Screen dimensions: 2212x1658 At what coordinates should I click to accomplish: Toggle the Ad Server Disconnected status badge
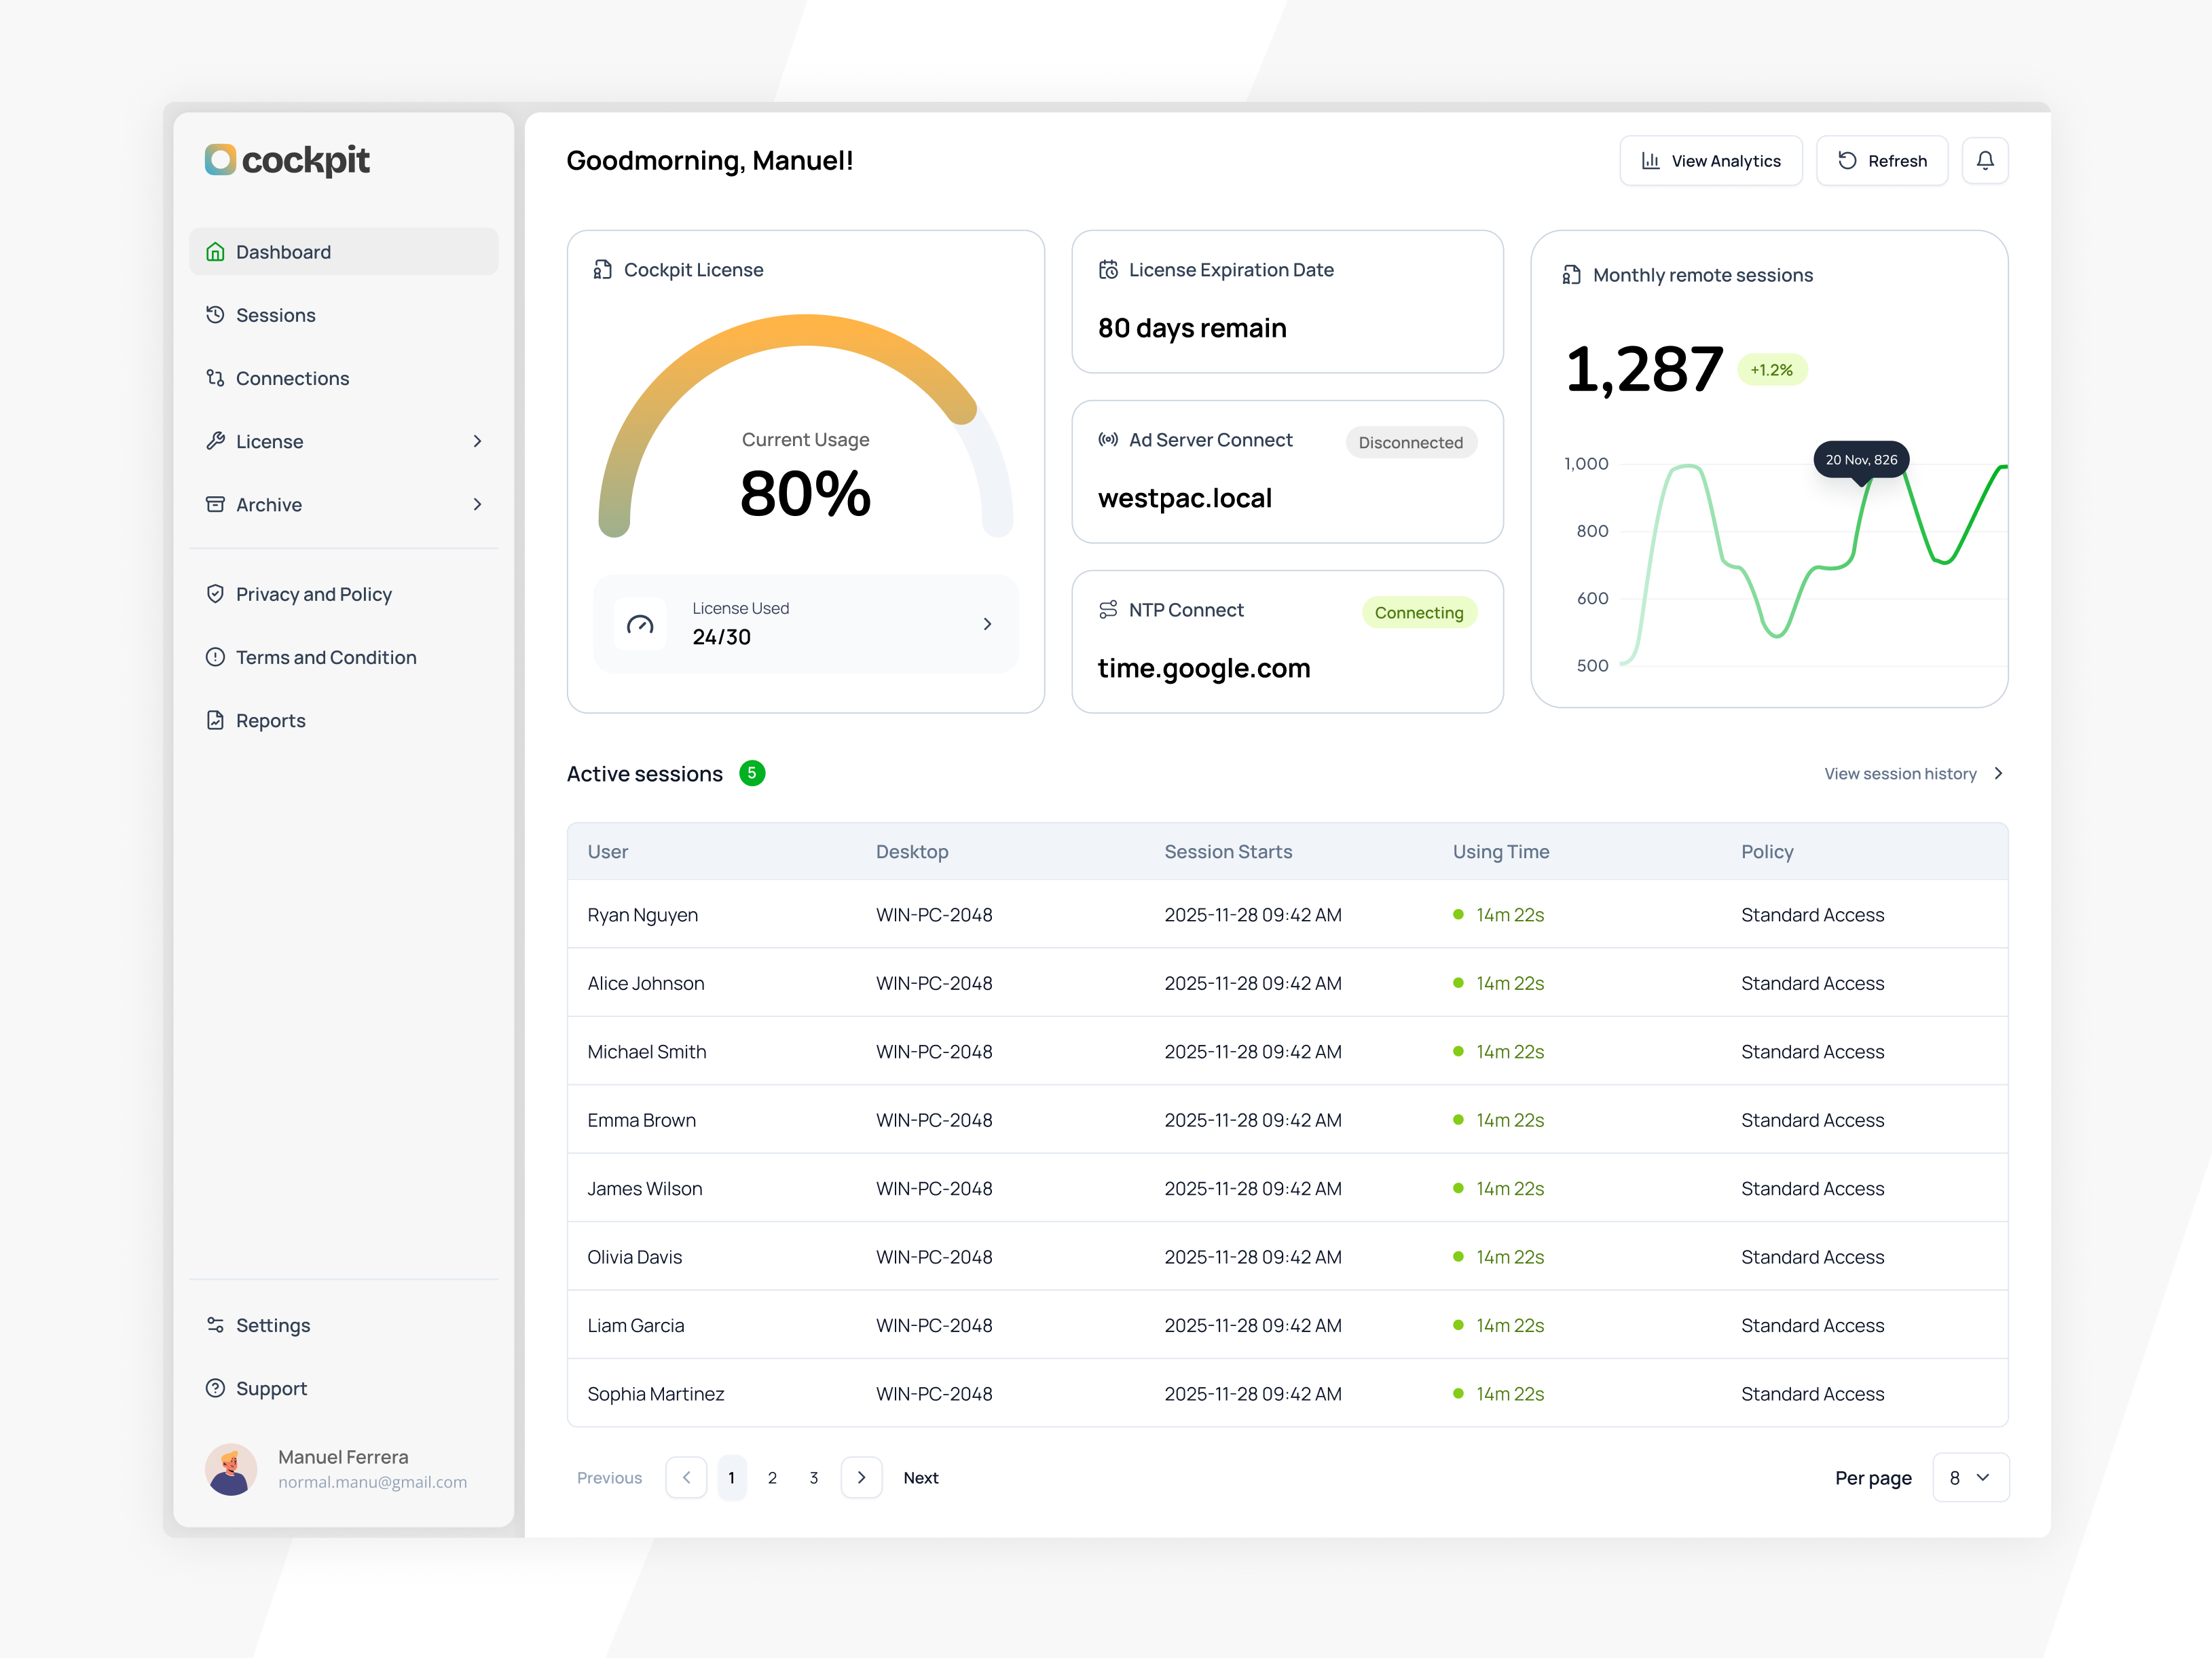point(1411,442)
